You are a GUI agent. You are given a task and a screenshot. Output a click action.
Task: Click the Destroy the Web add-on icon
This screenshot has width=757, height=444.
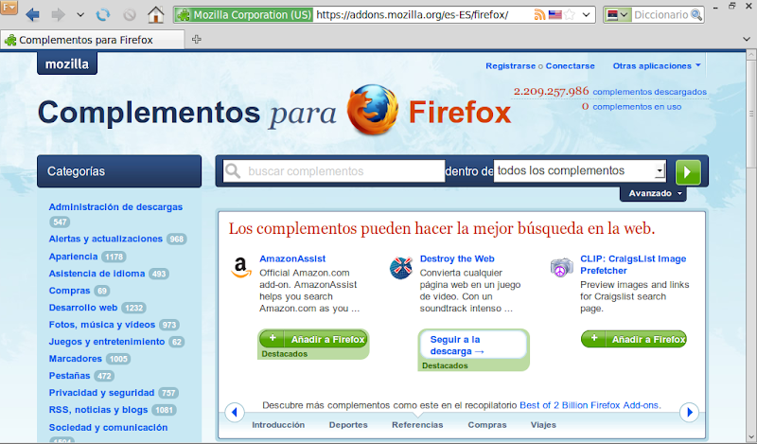pyautogui.click(x=400, y=268)
